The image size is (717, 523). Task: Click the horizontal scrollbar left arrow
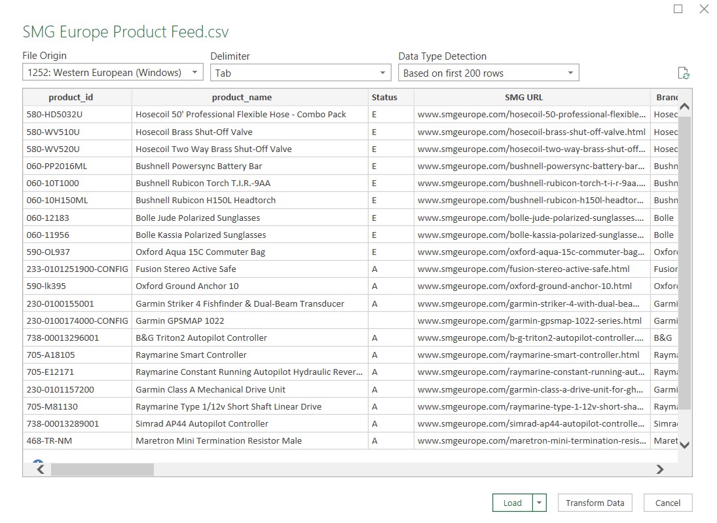coord(41,469)
